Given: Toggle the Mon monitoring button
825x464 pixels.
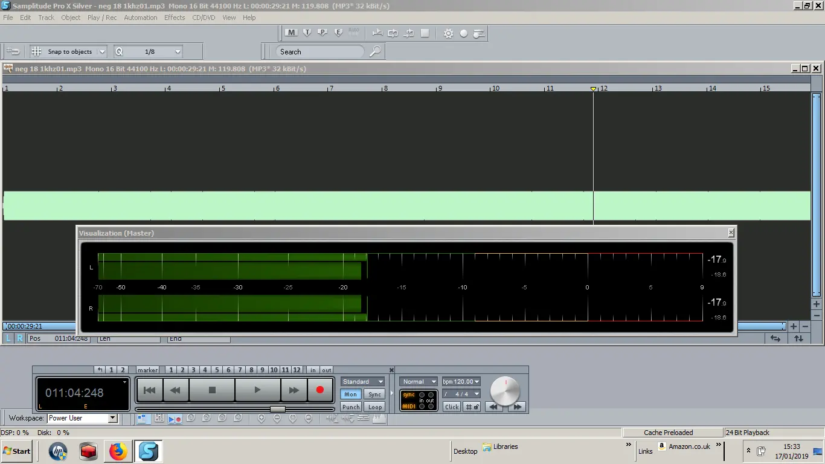Looking at the screenshot, I should coord(351,395).
